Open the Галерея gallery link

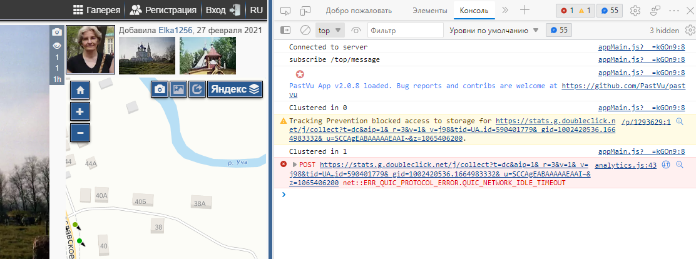click(x=97, y=10)
